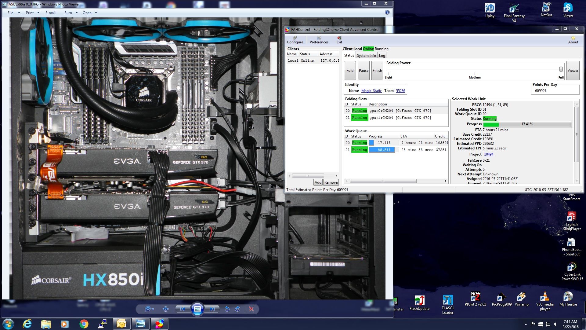The image size is (586, 330).
Task: Switch to the Log tab
Action: 382,56
